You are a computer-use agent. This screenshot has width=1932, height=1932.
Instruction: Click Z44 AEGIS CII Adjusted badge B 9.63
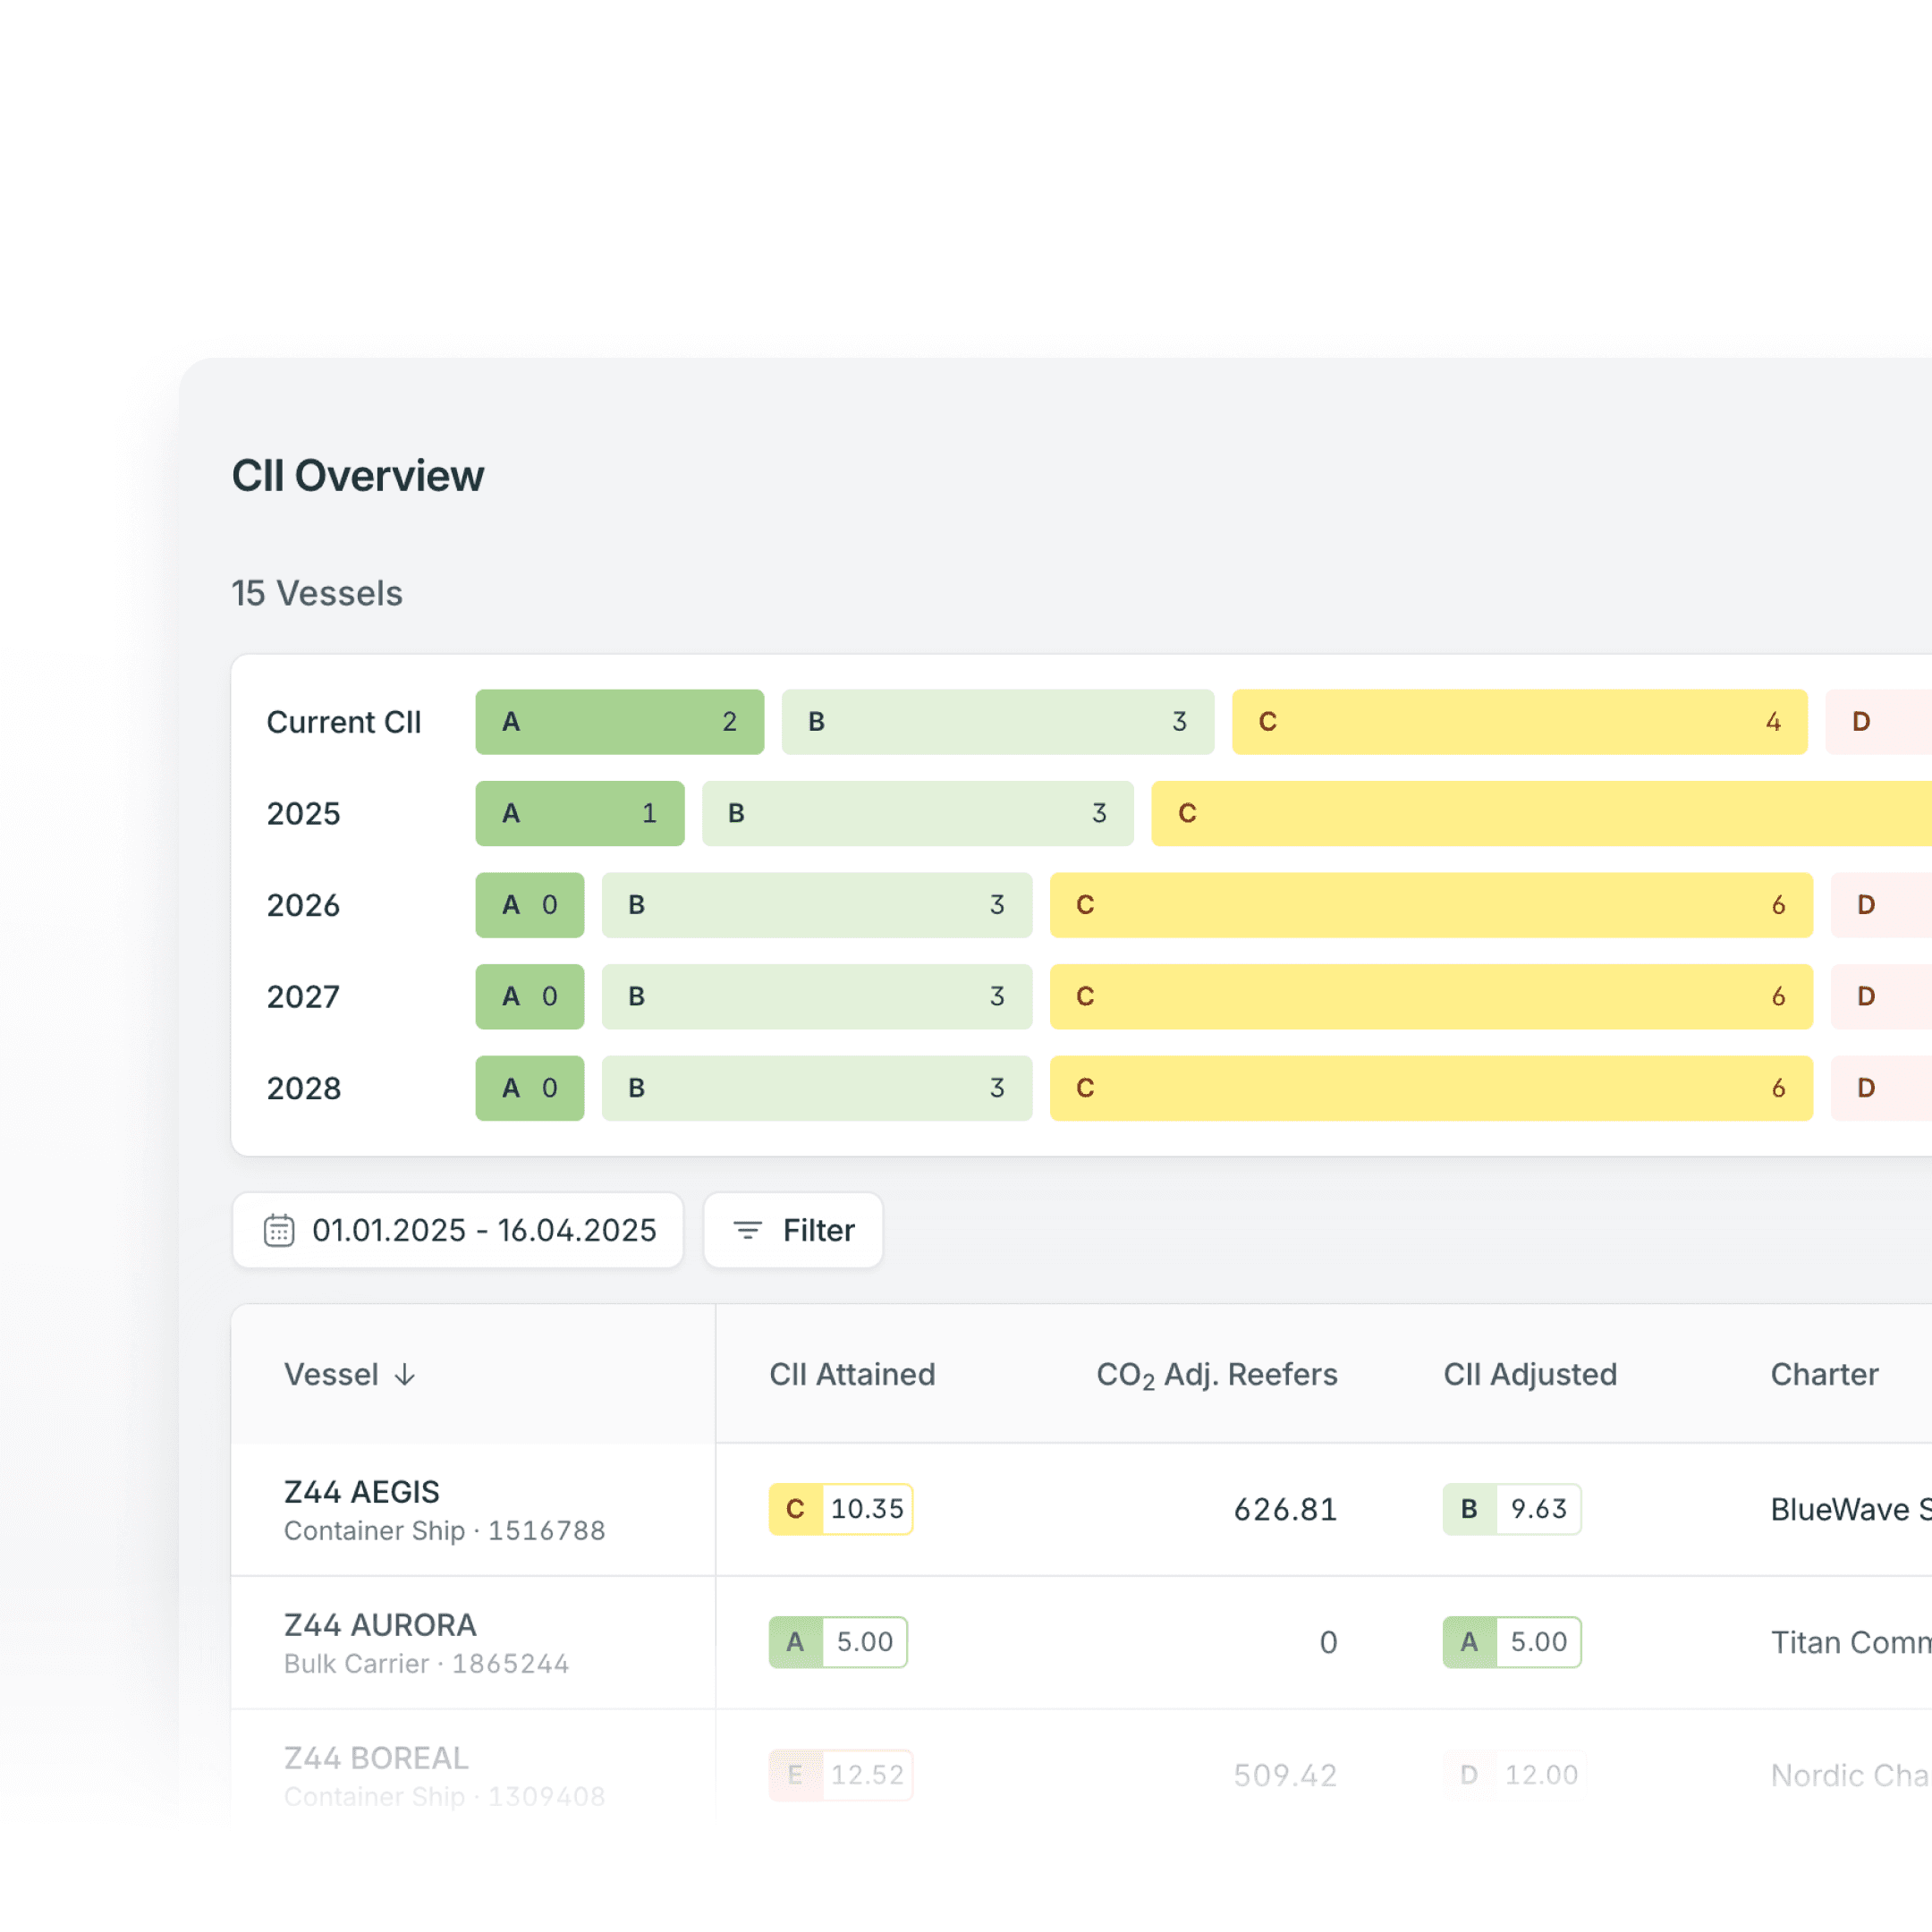pyautogui.click(x=1512, y=1509)
